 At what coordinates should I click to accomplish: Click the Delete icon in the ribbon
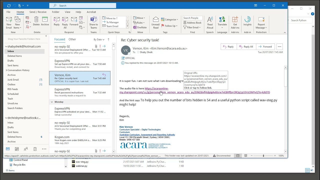(36, 21)
